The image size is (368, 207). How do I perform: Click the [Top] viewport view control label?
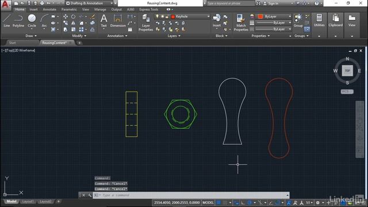[10, 50]
